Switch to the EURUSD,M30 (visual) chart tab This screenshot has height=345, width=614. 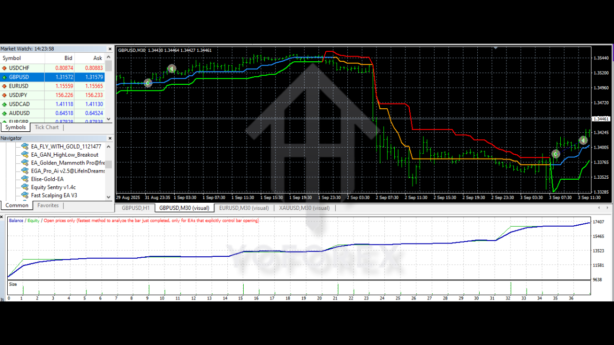tap(244, 208)
